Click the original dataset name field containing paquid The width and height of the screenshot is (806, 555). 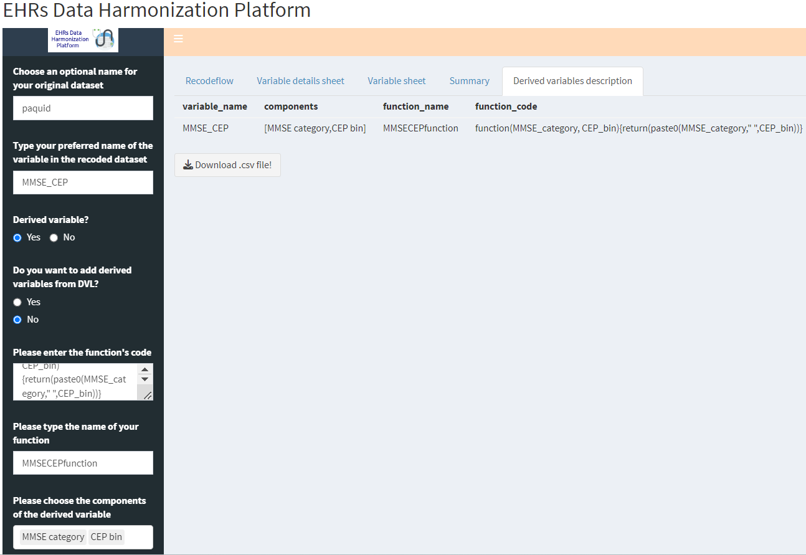click(83, 108)
